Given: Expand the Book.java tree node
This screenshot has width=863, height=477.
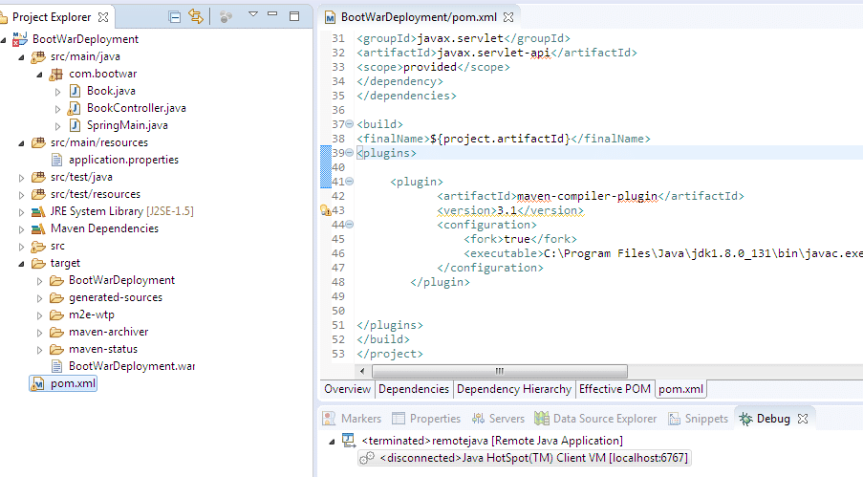Looking at the screenshot, I should click(x=58, y=91).
